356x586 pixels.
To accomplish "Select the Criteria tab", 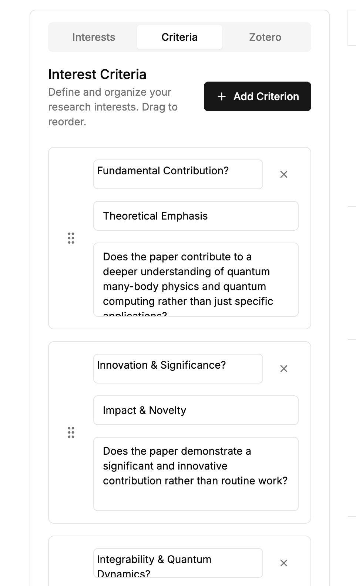I will pos(179,37).
